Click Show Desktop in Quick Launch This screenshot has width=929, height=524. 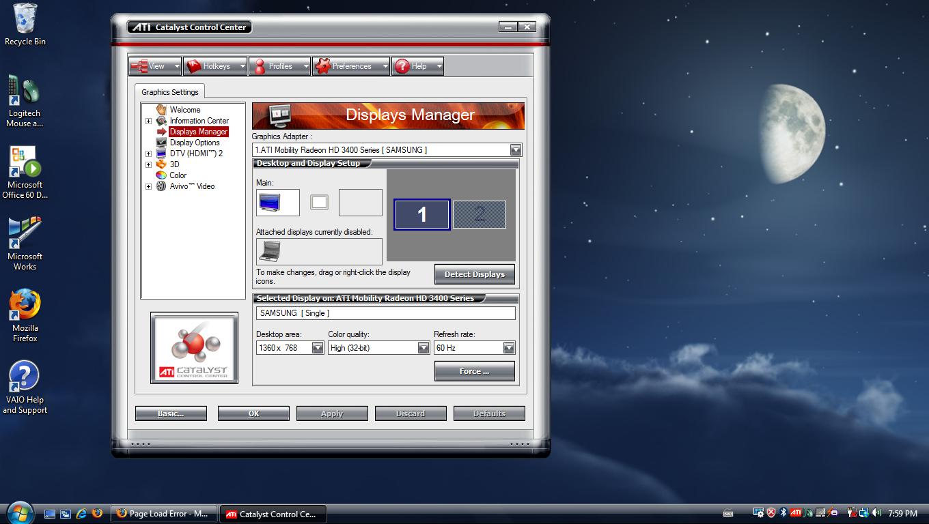(50, 514)
